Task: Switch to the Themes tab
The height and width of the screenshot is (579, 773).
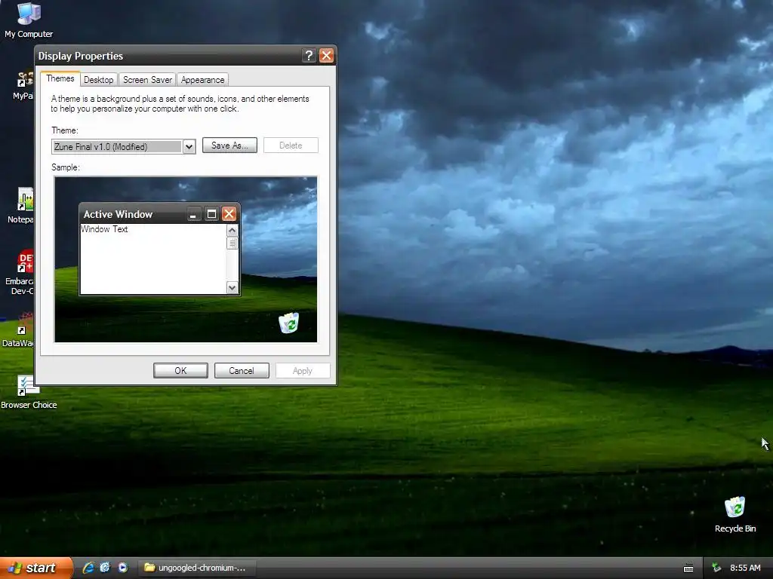Action: (60, 78)
